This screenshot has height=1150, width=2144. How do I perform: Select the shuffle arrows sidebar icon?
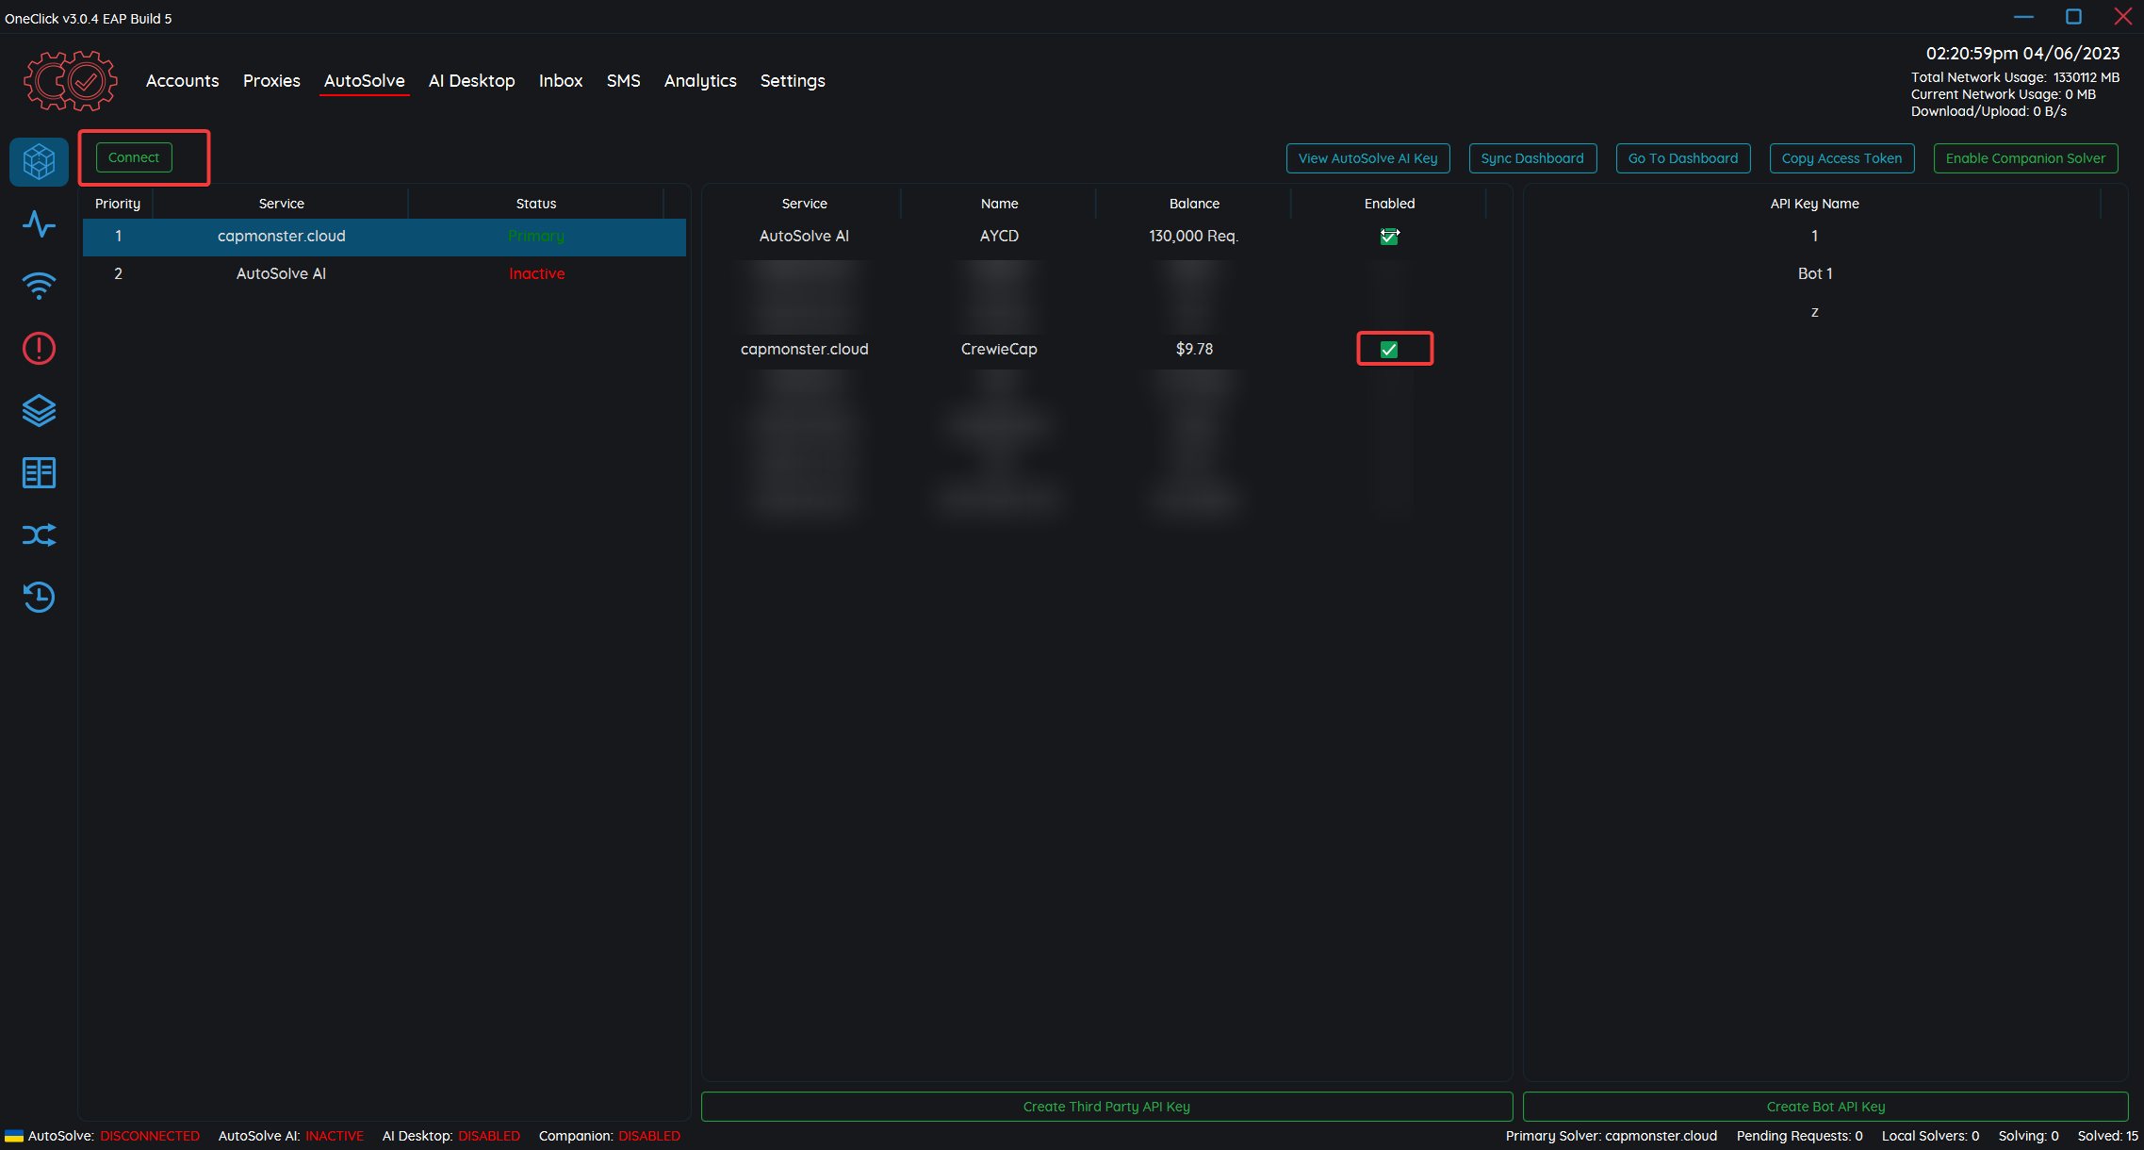(39, 535)
